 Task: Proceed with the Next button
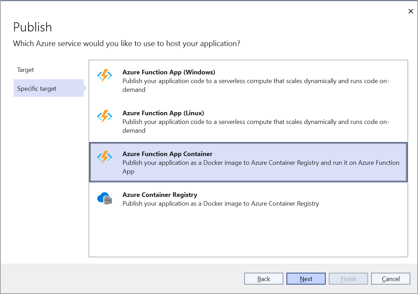(x=306, y=279)
